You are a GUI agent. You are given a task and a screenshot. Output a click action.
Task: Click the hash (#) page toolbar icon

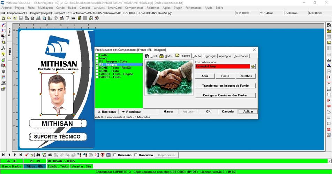click(x=67, y=18)
